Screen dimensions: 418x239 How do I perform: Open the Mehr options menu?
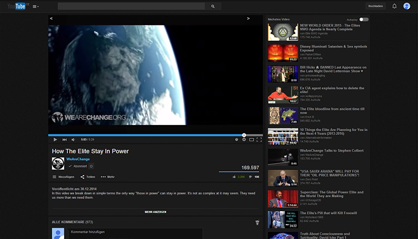[x=108, y=177]
